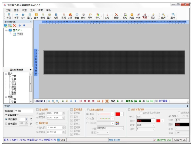Open the 工具 tools menu
This screenshot has width=194, height=146.
32,10
